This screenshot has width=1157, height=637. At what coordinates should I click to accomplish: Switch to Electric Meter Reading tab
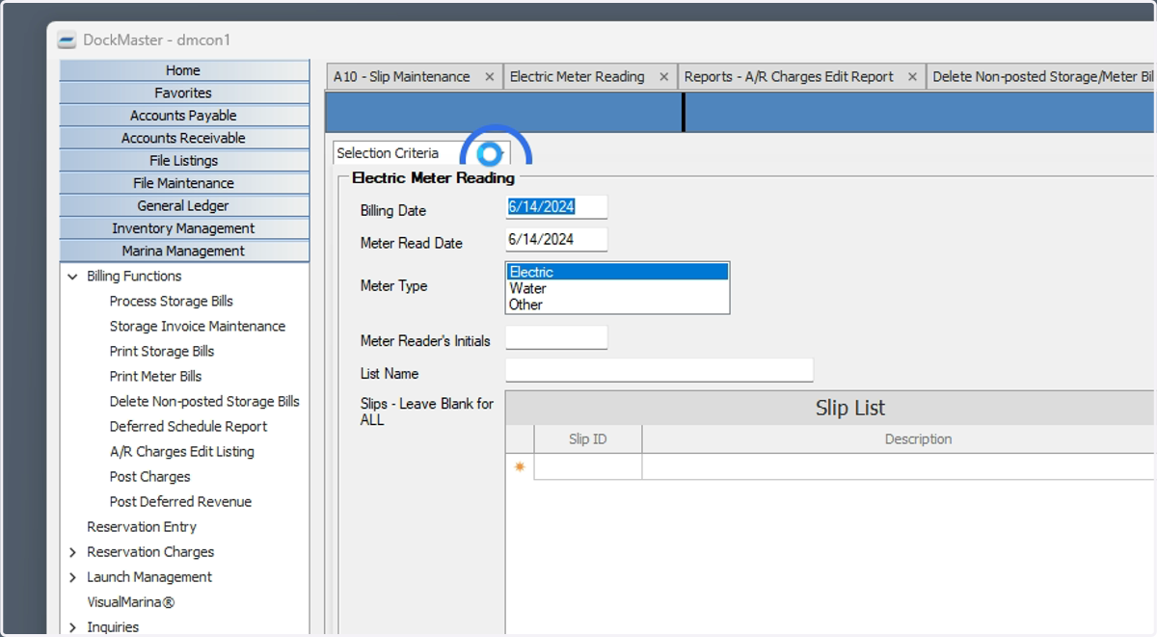578,77
